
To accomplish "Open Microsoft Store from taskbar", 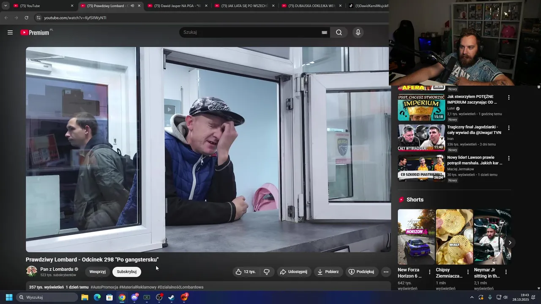I will point(109,297).
